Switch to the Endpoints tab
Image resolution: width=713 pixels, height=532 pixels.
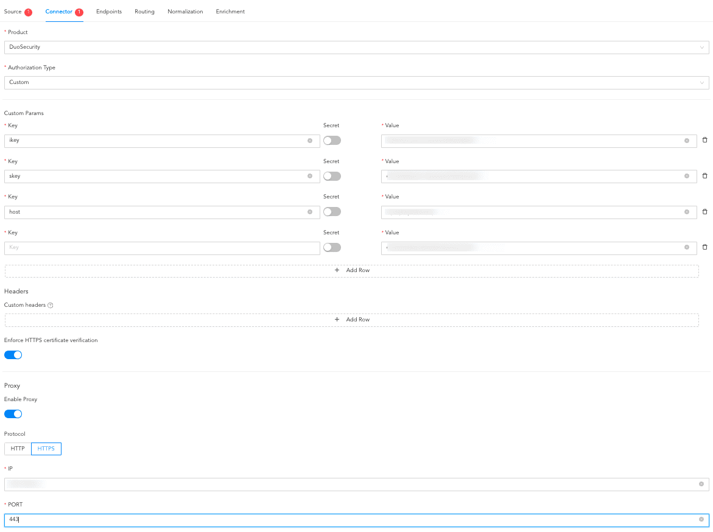tap(109, 12)
